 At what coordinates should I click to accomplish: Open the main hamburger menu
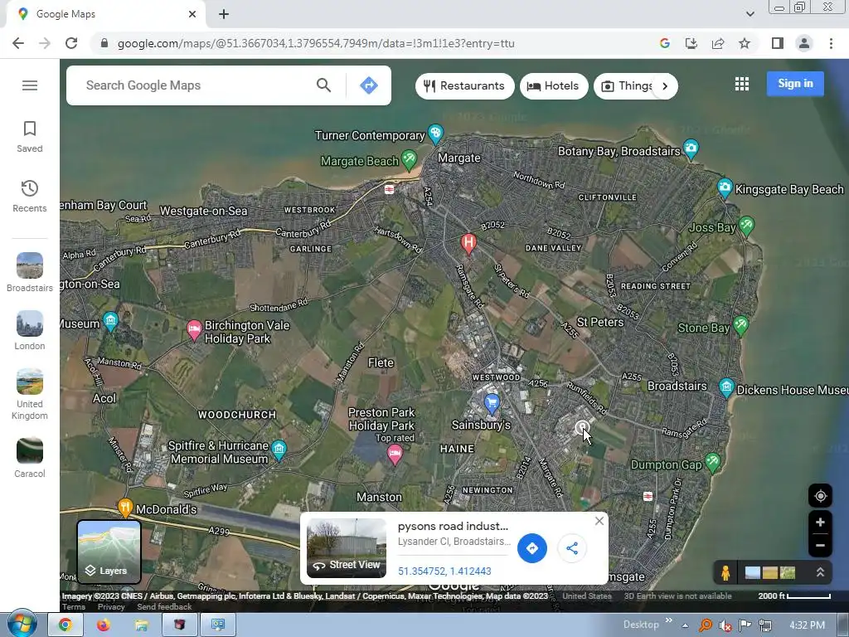coord(30,85)
